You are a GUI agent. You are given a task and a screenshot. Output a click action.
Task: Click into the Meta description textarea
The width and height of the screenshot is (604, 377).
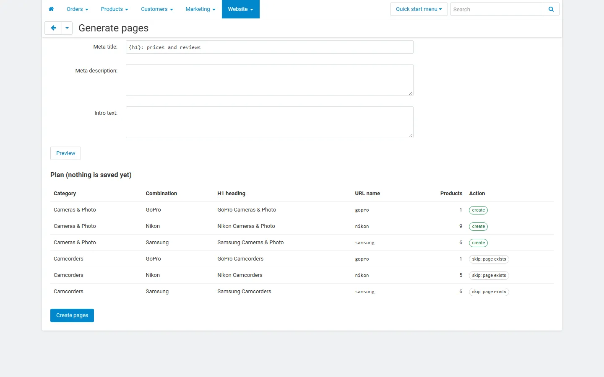270,80
